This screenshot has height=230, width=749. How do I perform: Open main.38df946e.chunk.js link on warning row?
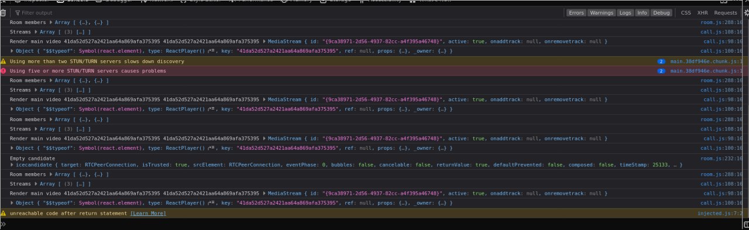pyautogui.click(x=707, y=61)
